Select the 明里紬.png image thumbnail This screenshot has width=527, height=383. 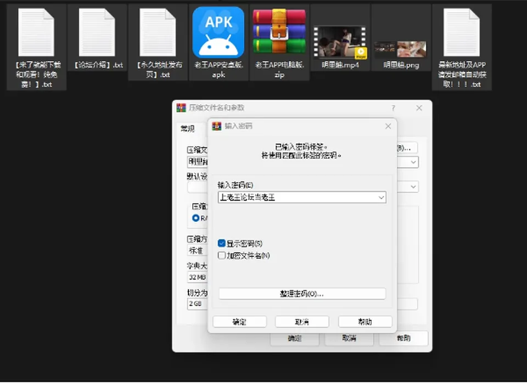(400, 49)
